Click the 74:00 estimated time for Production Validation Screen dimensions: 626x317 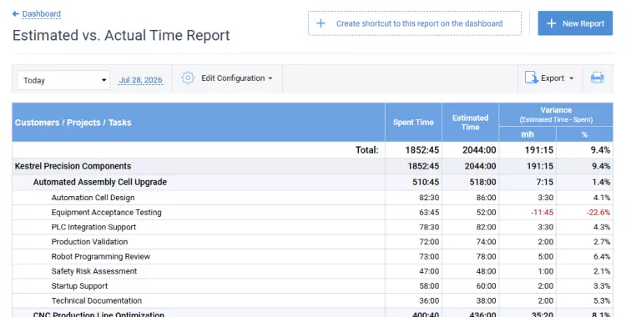tap(487, 242)
